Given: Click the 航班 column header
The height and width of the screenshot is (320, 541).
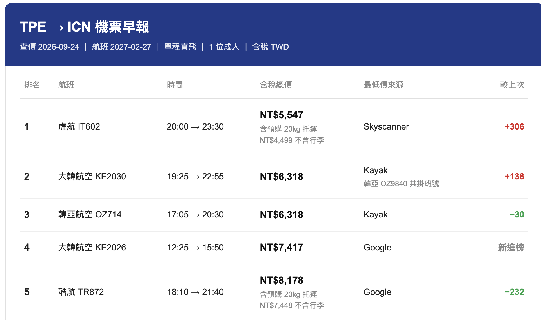Looking at the screenshot, I should [66, 85].
